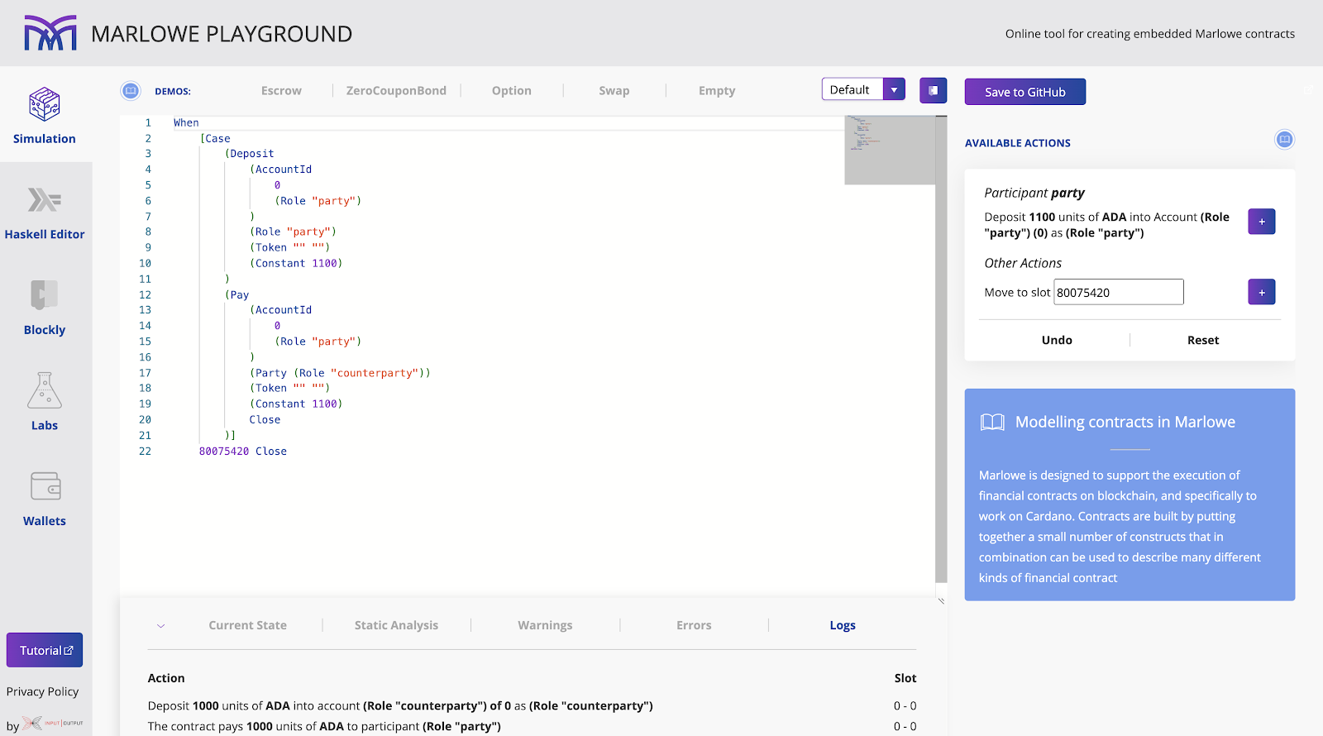Apply the Move to slot action
Image resolution: width=1323 pixels, height=736 pixels.
(x=1262, y=292)
